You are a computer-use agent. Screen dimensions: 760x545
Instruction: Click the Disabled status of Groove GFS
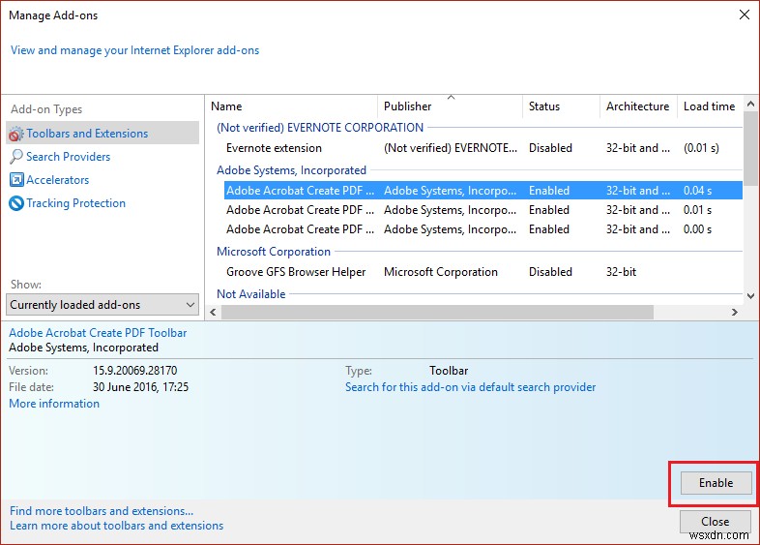(x=550, y=272)
